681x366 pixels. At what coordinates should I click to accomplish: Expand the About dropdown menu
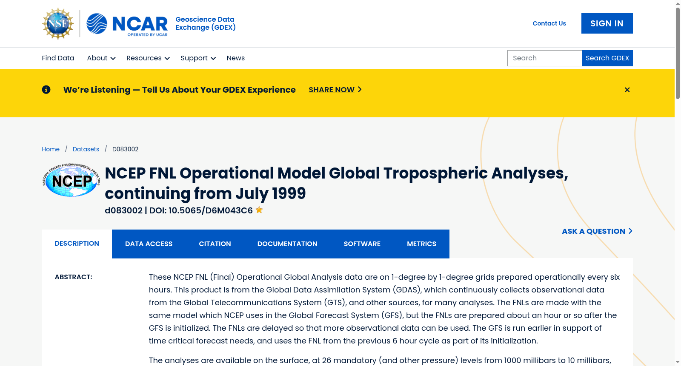tap(101, 58)
